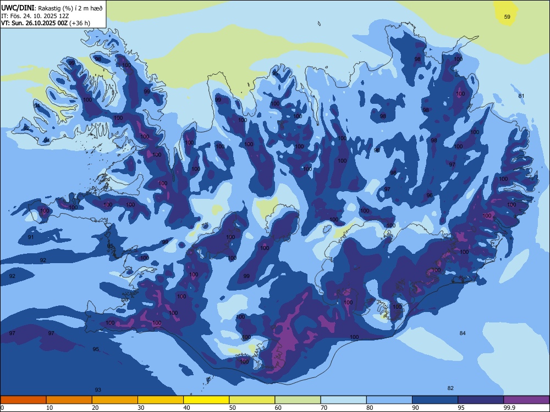Pick the bright yellow 40–50 legend swatch

(x=206, y=400)
